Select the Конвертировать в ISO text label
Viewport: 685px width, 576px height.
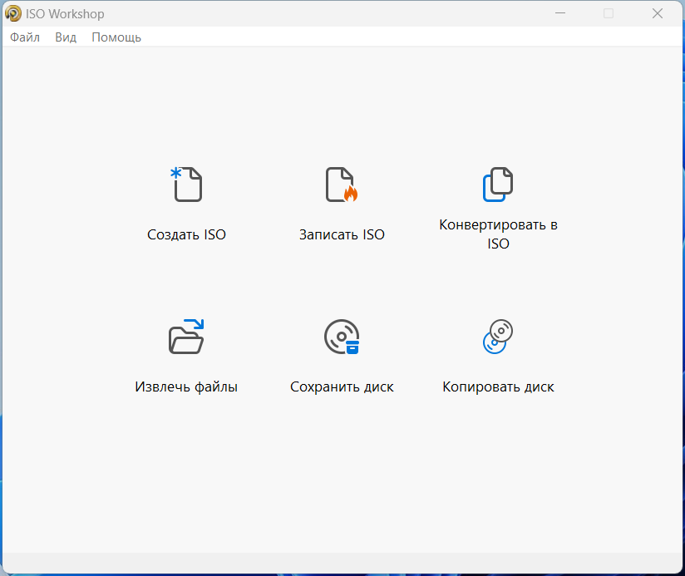(x=498, y=234)
